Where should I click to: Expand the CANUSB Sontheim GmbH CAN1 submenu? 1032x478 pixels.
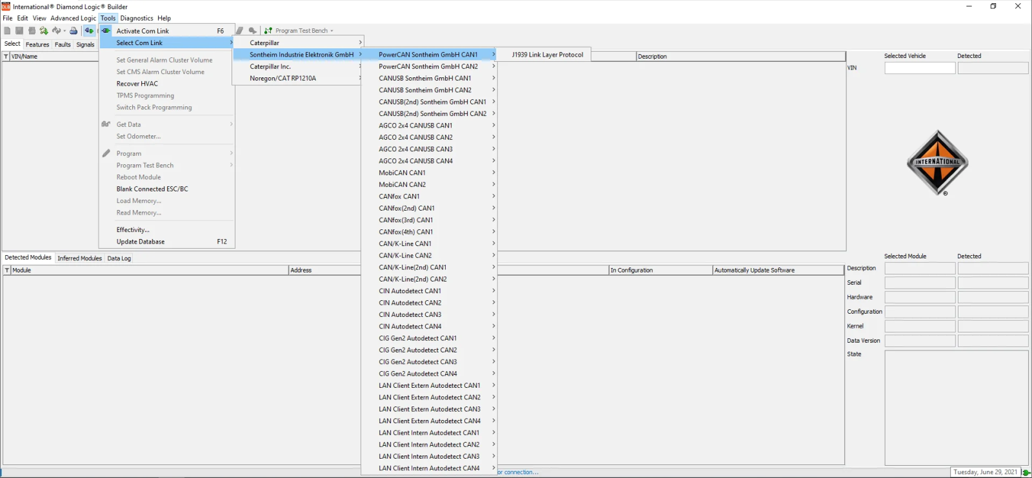[493, 78]
